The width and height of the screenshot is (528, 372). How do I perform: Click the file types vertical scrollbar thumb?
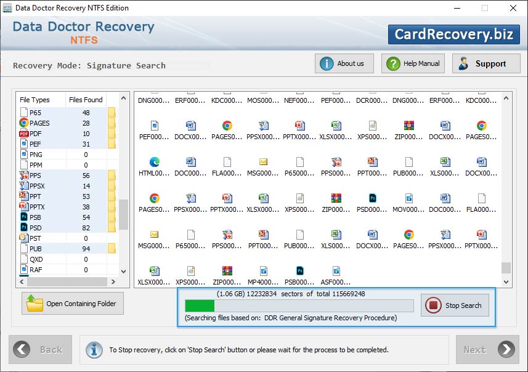pos(124,214)
